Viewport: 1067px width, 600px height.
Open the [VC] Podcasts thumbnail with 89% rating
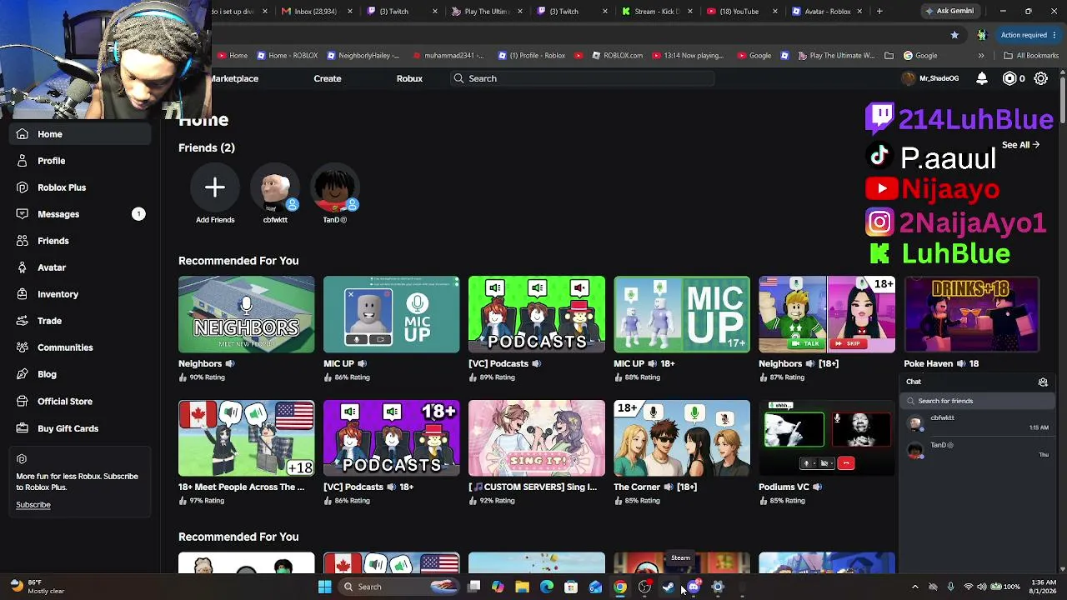[x=537, y=314]
